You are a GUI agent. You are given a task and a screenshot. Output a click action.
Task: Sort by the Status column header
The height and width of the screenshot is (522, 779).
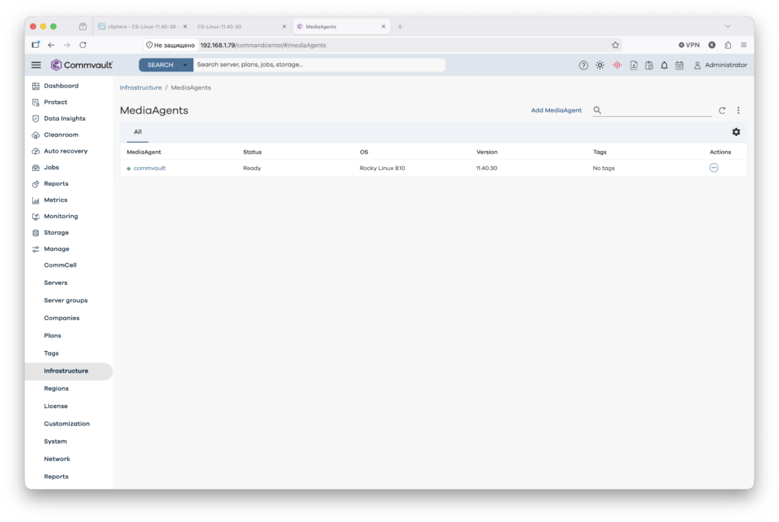[253, 152]
